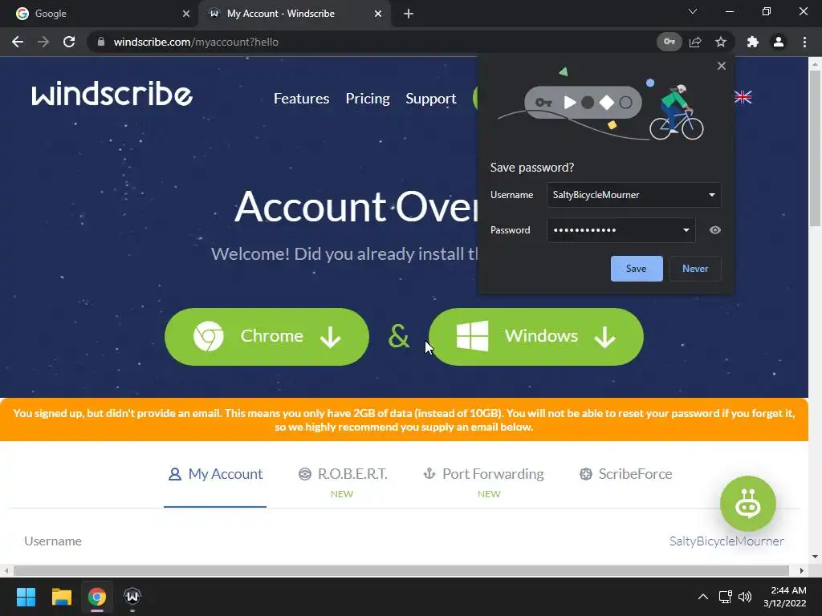Viewport: 822px width, 616px height.
Task: View site information padlock icon
Action: click(x=101, y=42)
